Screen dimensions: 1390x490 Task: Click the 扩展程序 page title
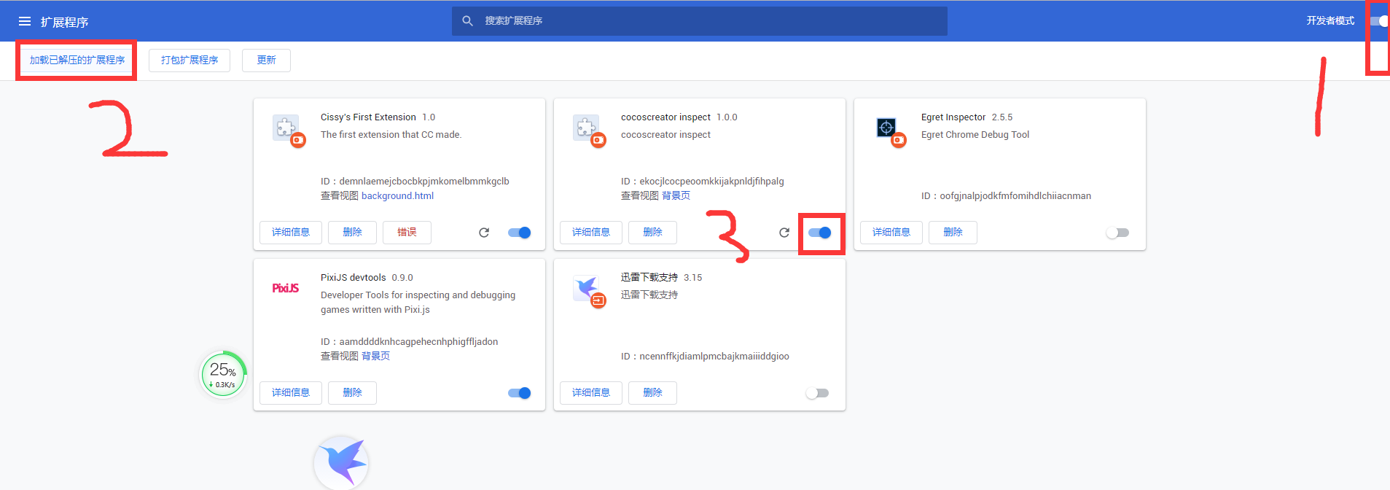[64, 23]
